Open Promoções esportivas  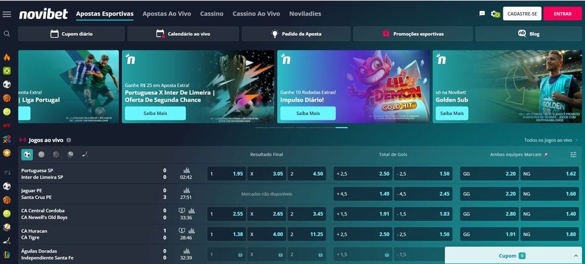pyautogui.click(x=413, y=34)
